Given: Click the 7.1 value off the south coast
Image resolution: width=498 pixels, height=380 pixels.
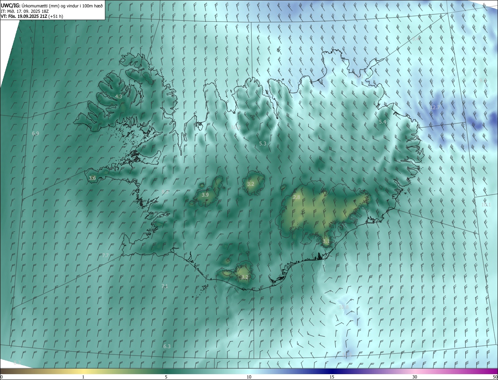Looking at the screenshot, I should [165, 286].
